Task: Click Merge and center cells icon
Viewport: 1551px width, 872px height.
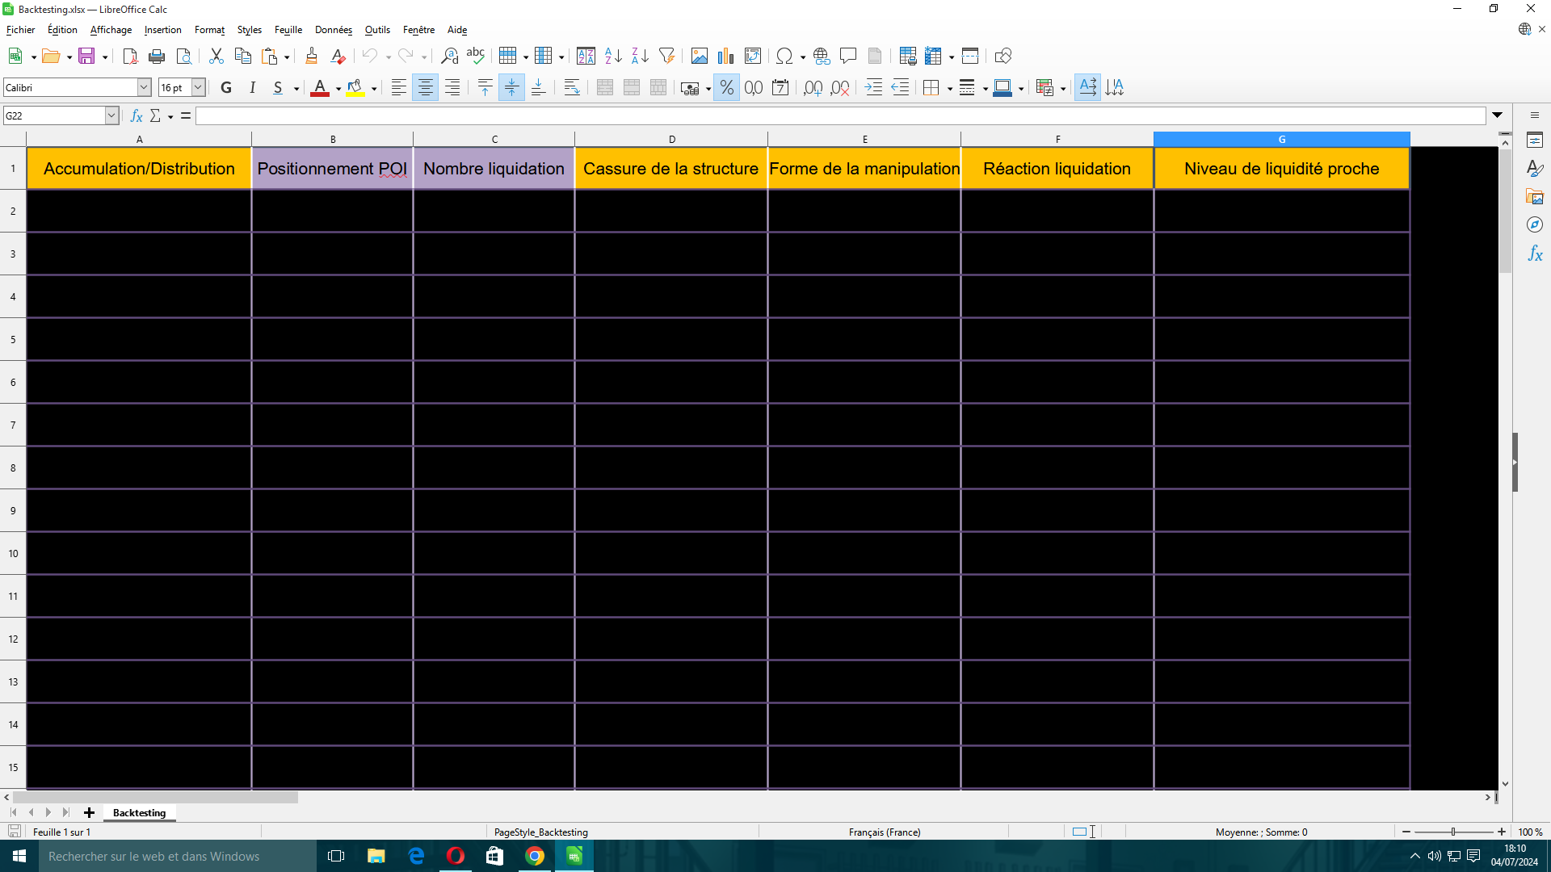Action: (605, 87)
